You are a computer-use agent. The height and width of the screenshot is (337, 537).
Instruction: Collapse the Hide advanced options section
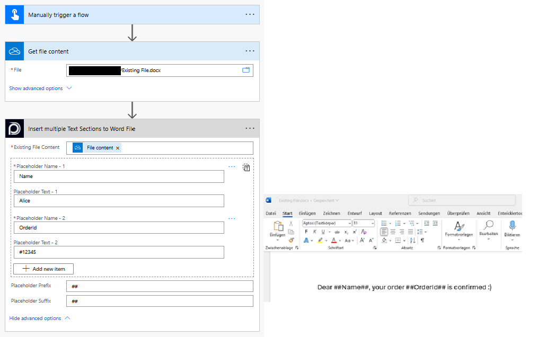coord(39,318)
